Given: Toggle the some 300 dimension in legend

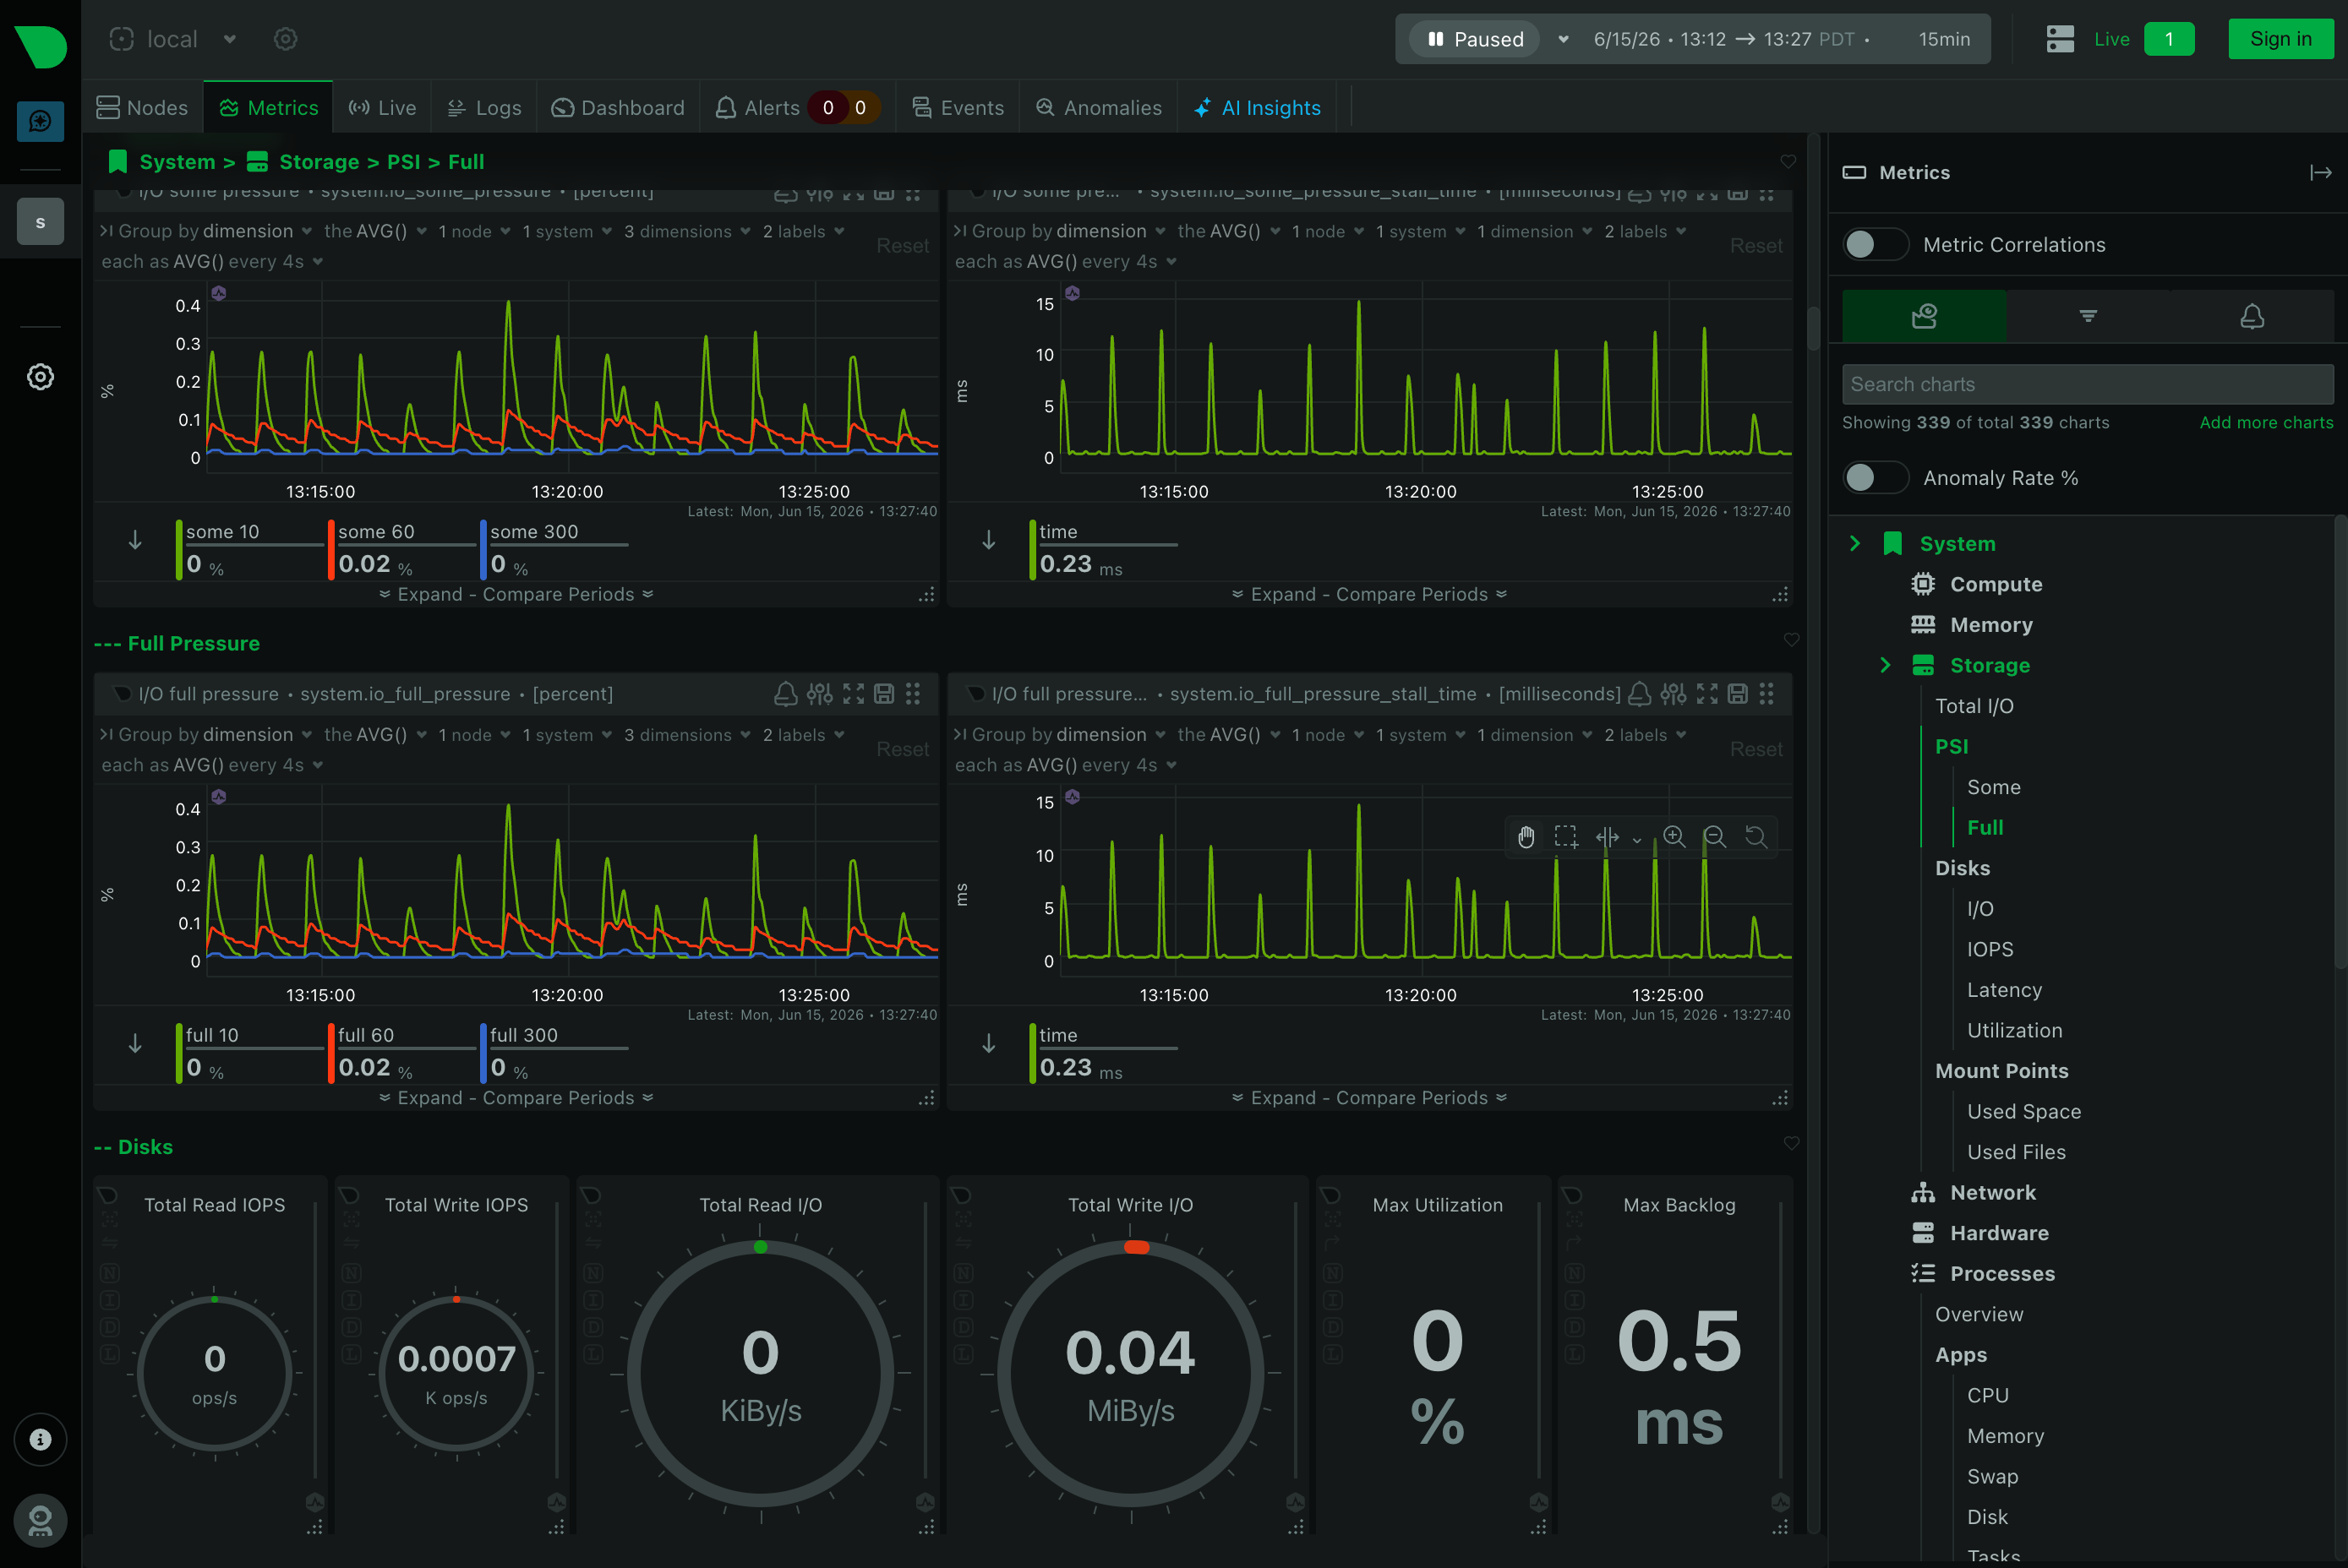Looking at the screenshot, I should [554, 549].
